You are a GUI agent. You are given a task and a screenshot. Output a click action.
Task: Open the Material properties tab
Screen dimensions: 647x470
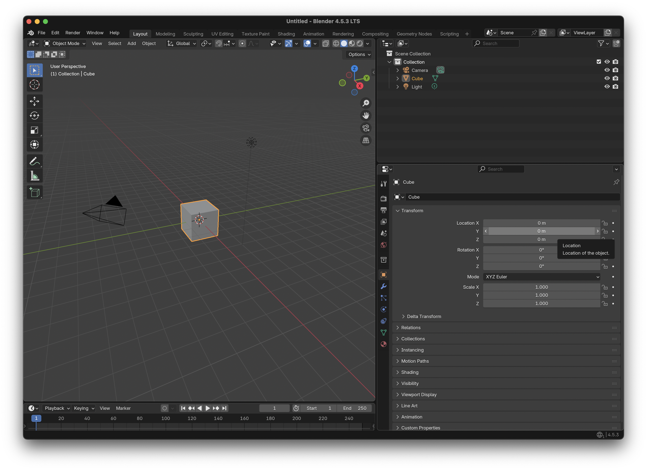383,344
